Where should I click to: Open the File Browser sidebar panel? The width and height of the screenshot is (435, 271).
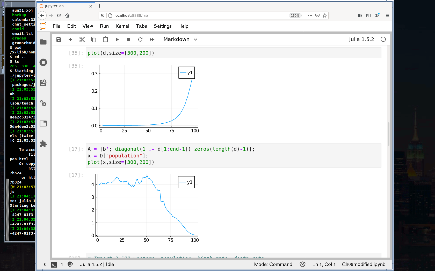click(x=43, y=42)
